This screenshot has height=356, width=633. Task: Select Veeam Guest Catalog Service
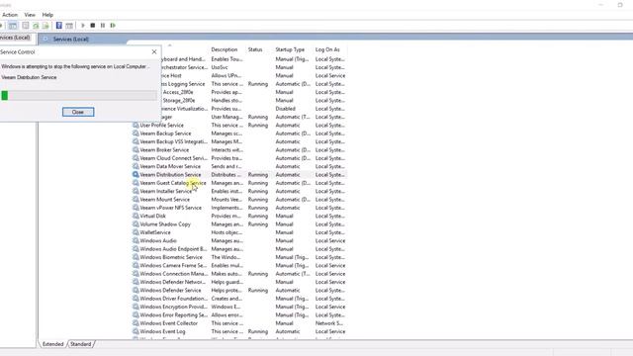(x=173, y=183)
